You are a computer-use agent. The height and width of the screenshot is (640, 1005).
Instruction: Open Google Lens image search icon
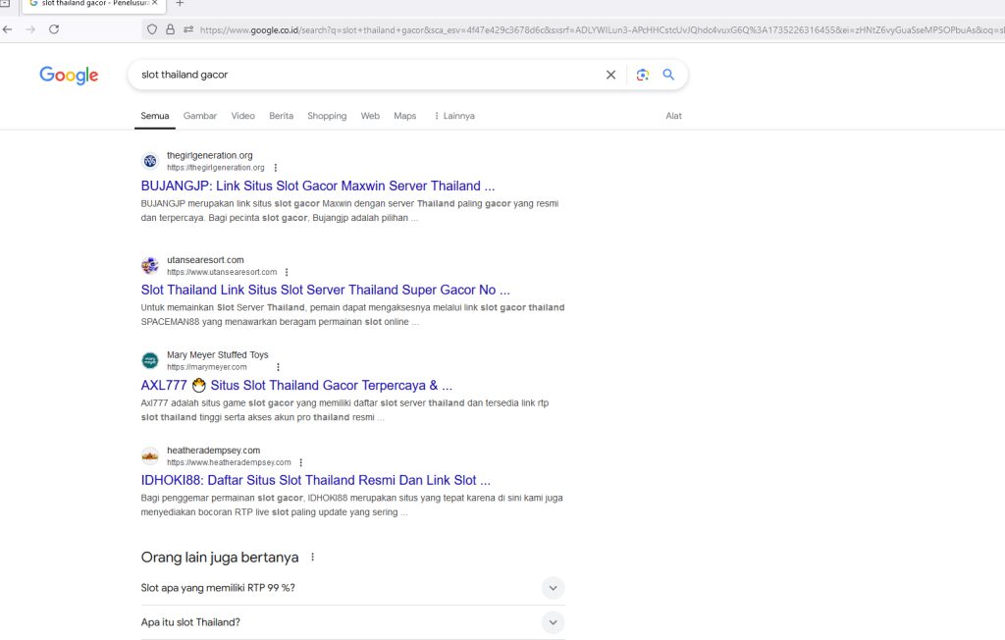(642, 75)
